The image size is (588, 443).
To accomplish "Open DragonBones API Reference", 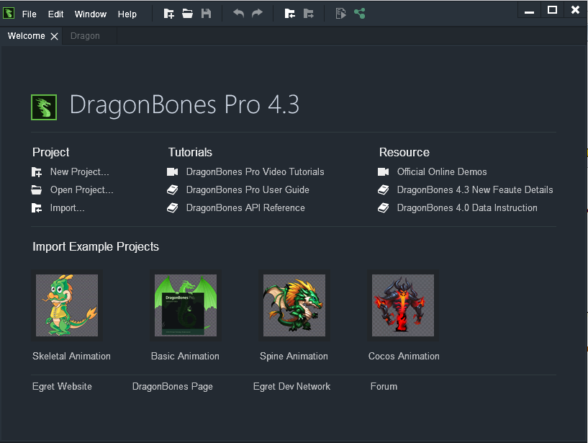I will [x=245, y=208].
